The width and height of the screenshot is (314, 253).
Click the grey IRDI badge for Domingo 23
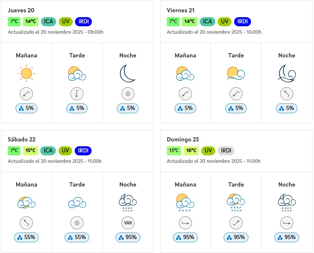(x=226, y=151)
